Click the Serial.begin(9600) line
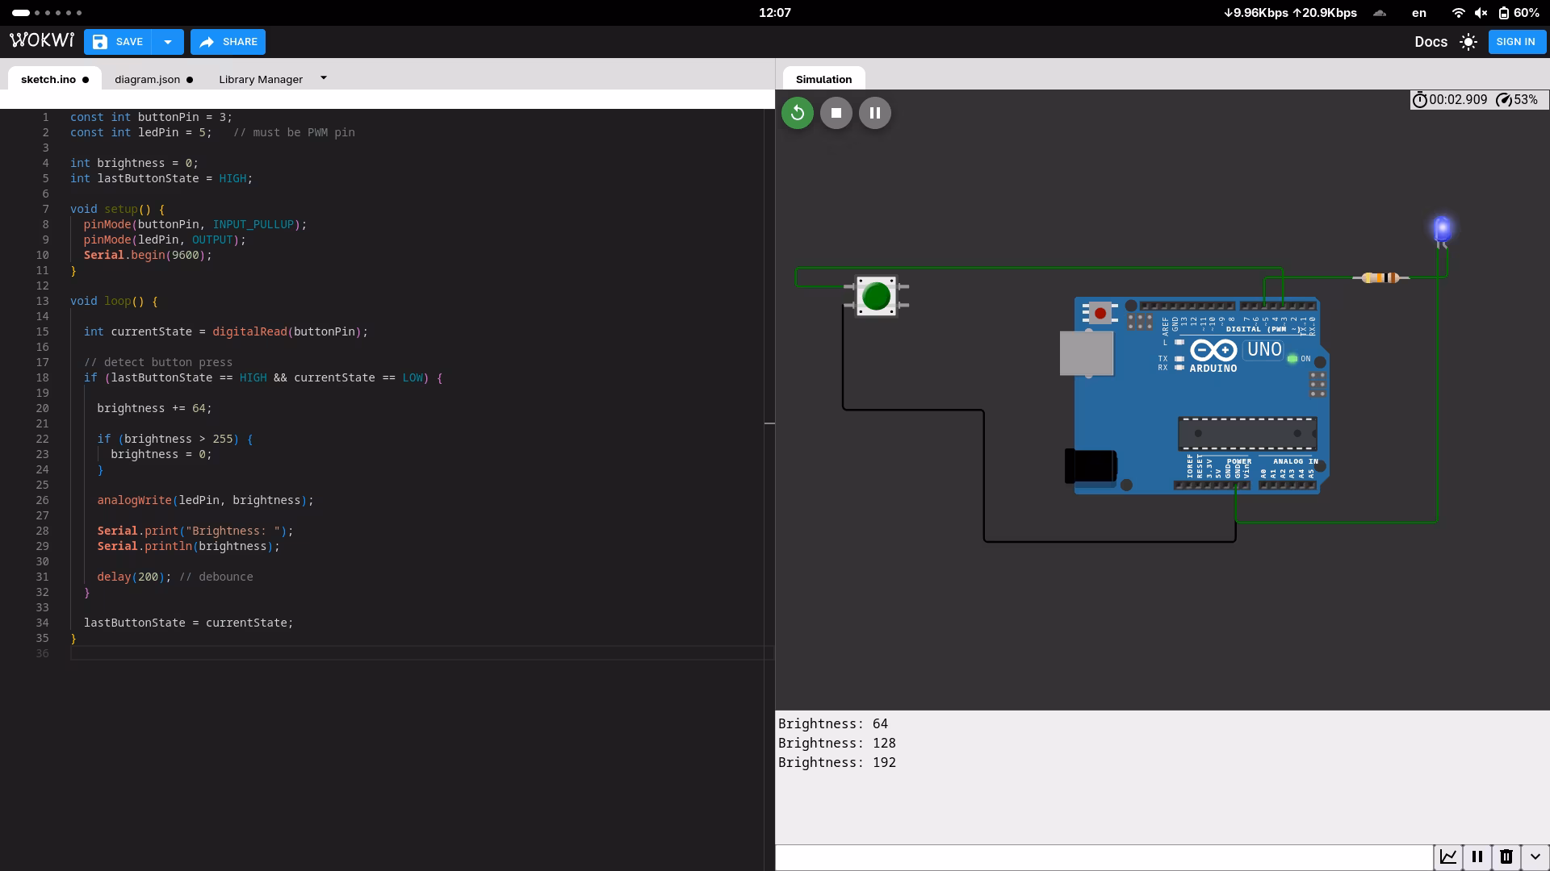The image size is (1550, 871). [148, 255]
